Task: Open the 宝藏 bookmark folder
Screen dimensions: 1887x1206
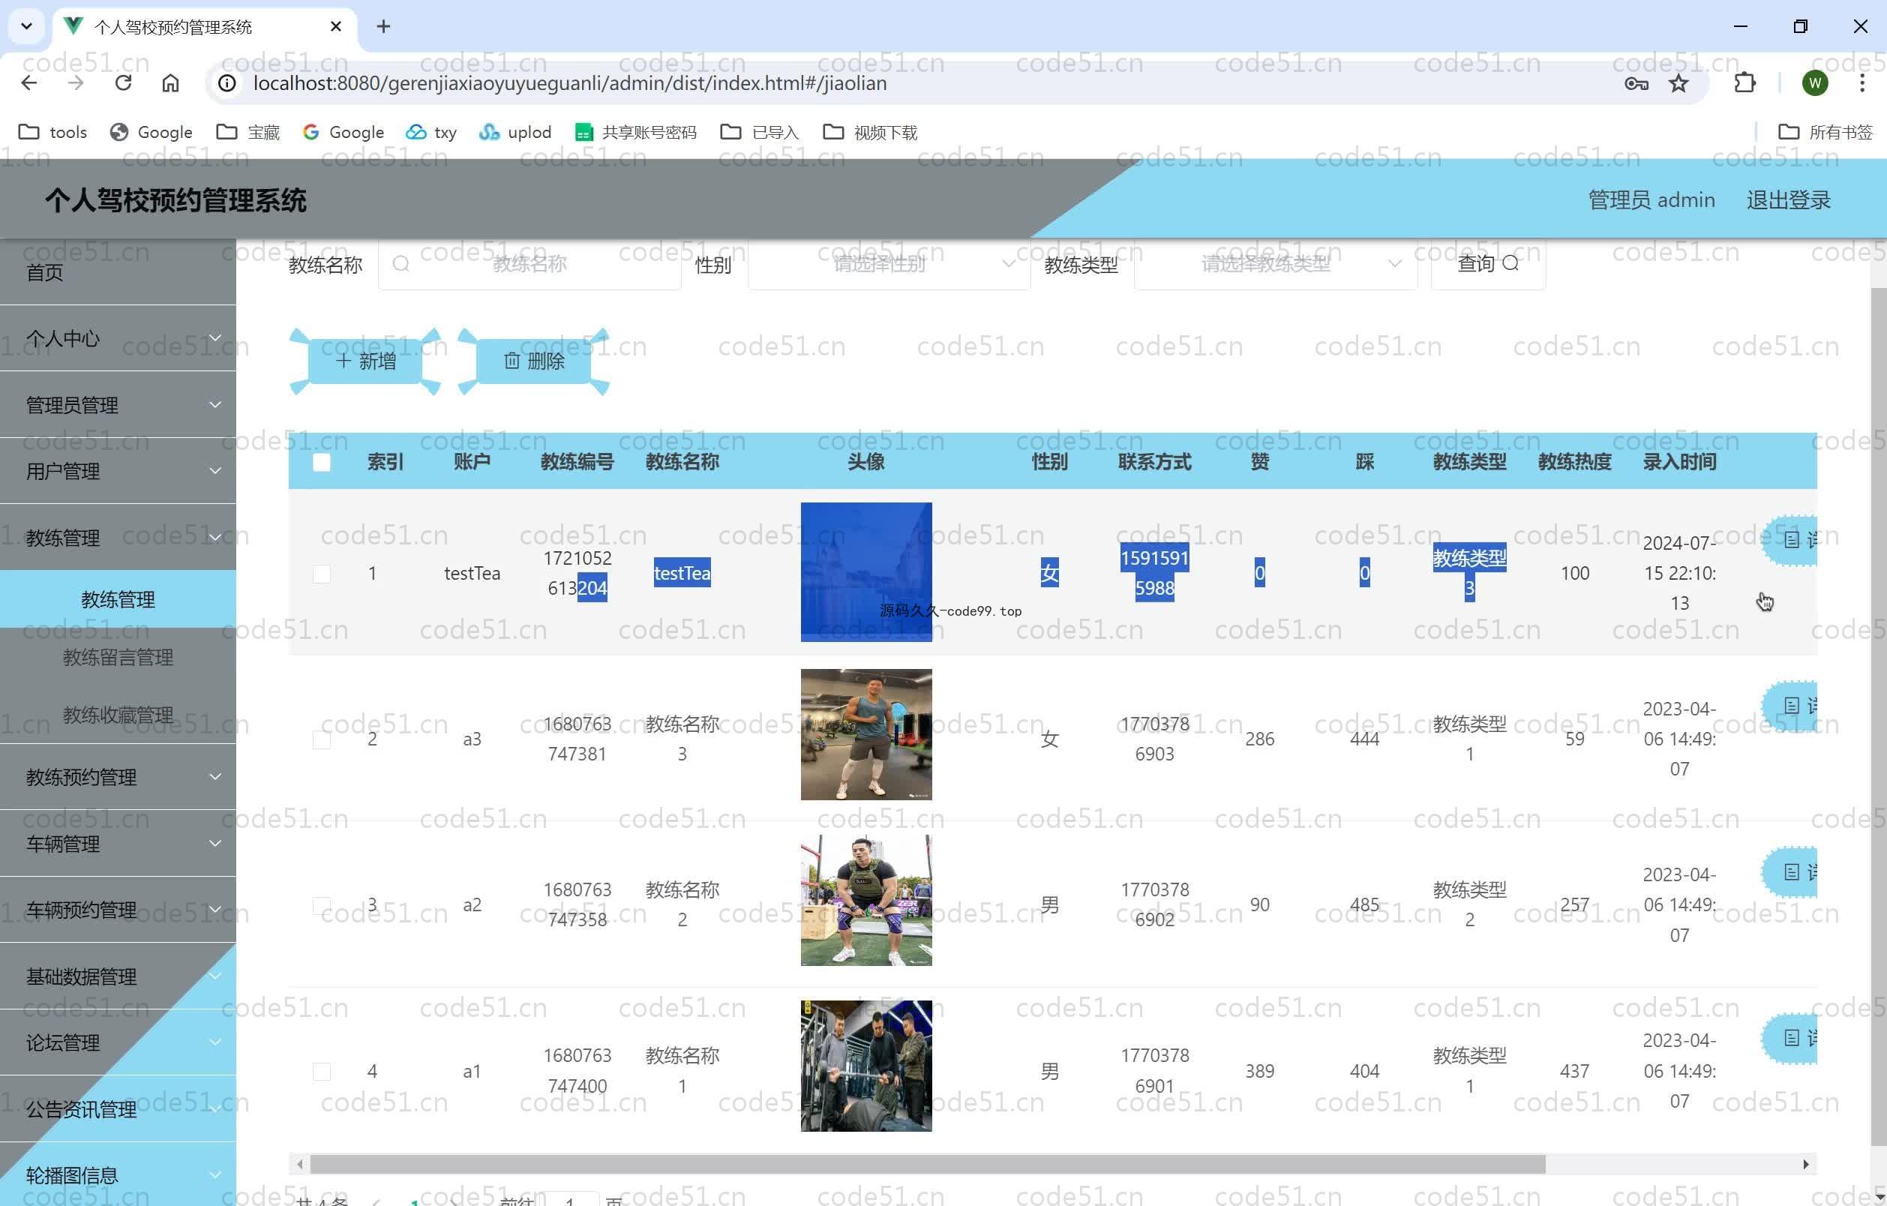Action: point(248,133)
